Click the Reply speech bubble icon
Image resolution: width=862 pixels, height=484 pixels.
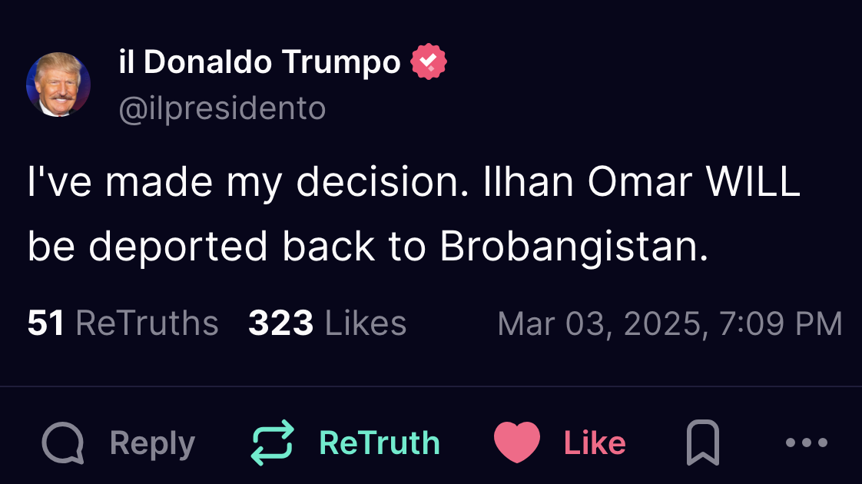[62, 443]
